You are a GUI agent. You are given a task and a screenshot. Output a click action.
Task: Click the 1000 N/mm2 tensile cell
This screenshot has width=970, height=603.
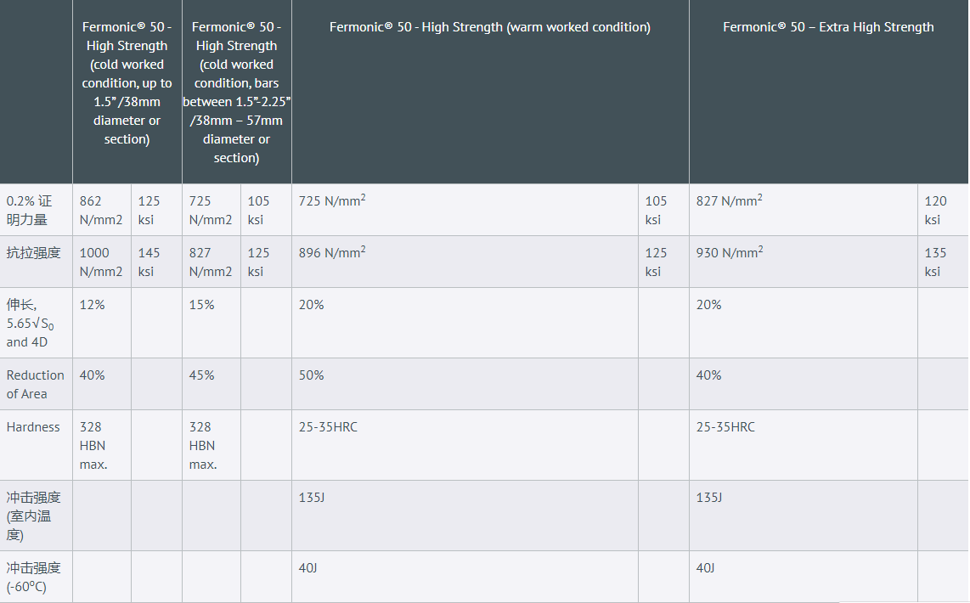pyautogui.click(x=101, y=262)
